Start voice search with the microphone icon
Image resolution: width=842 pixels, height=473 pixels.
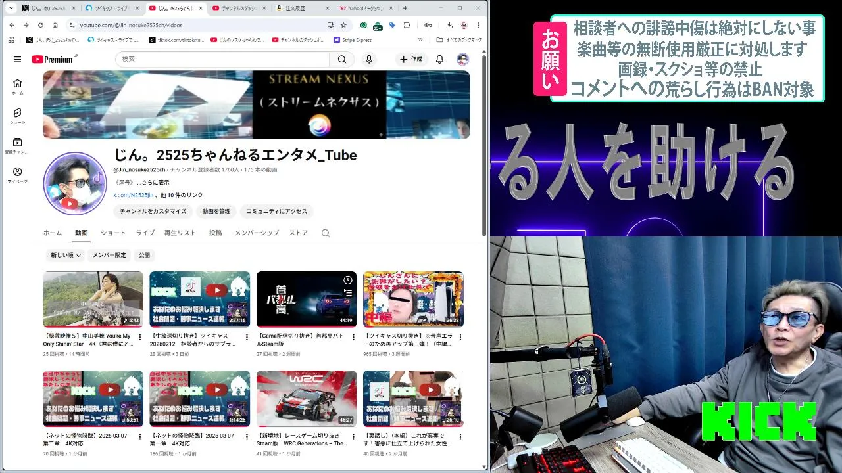(369, 59)
